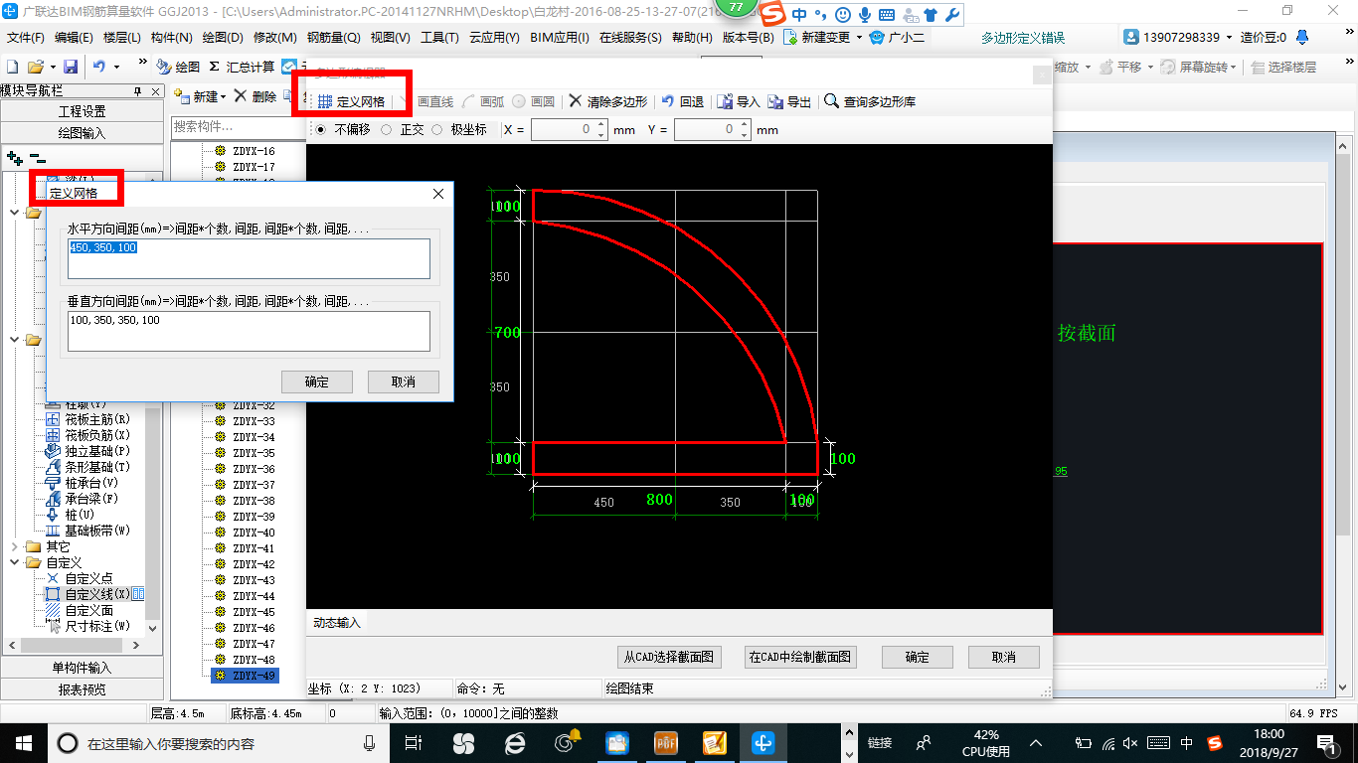Select 桩承台(V) component icon
This screenshot has width=1358, height=763.
(x=55, y=483)
